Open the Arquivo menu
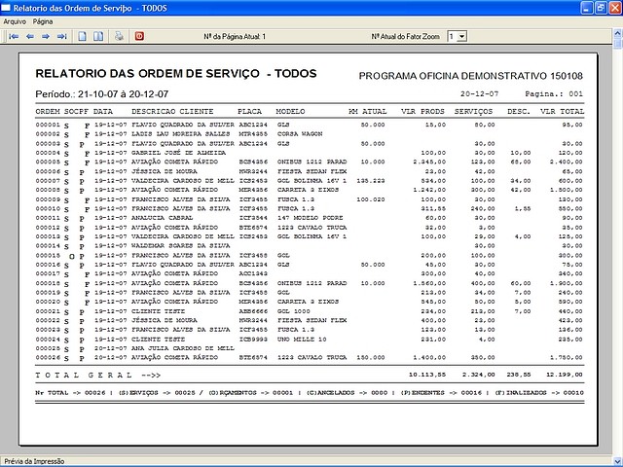623x467 pixels. (15, 21)
